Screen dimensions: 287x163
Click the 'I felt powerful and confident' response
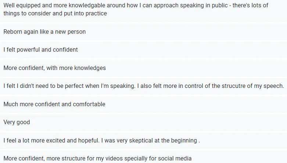[143, 50]
